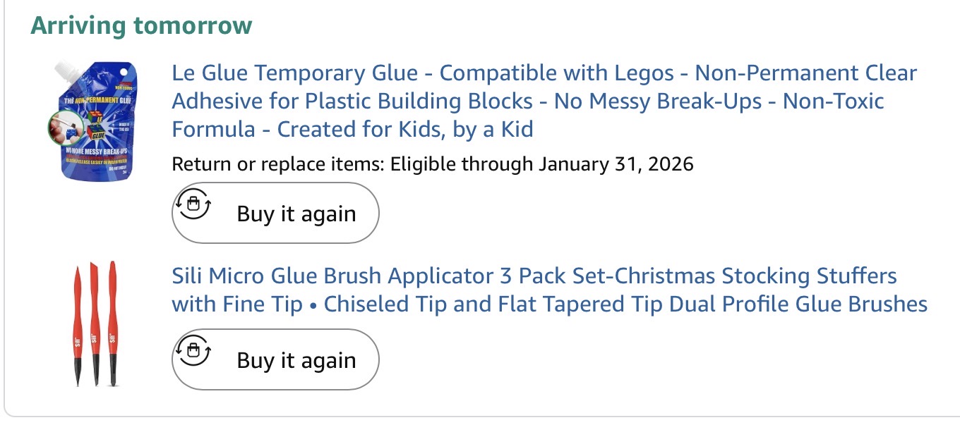The image size is (960, 425).
Task: Open the Sili glue brushes product image
Action: (96, 324)
